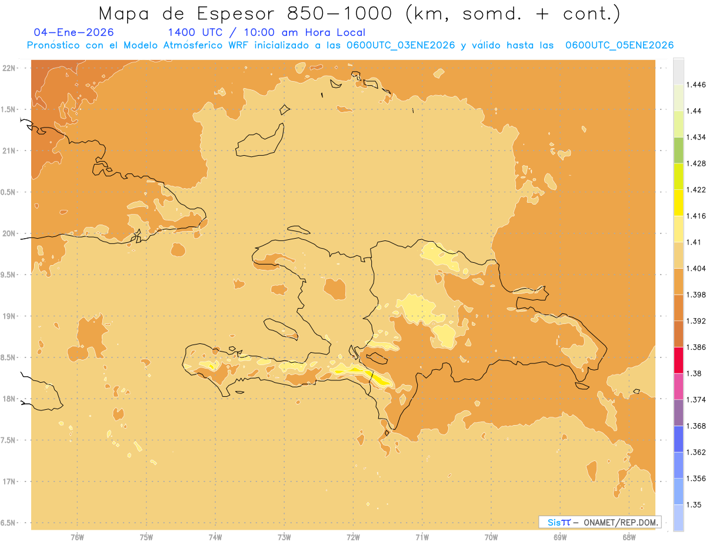This screenshot has height=545, width=706.
Task: Pick the red legend swatch above 1.38
Action: (678, 360)
